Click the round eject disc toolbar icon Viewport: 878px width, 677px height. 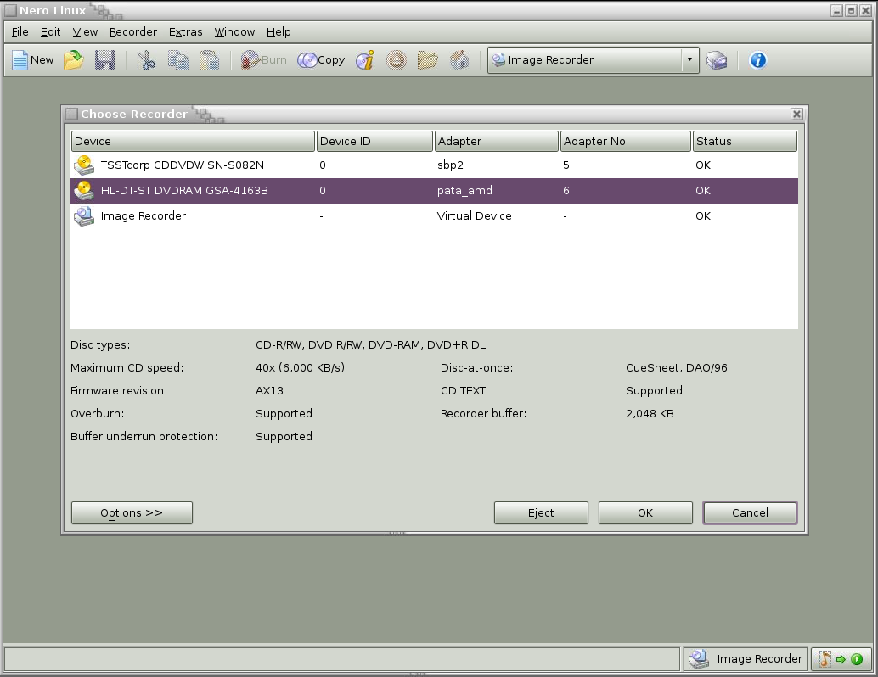tap(397, 60)
